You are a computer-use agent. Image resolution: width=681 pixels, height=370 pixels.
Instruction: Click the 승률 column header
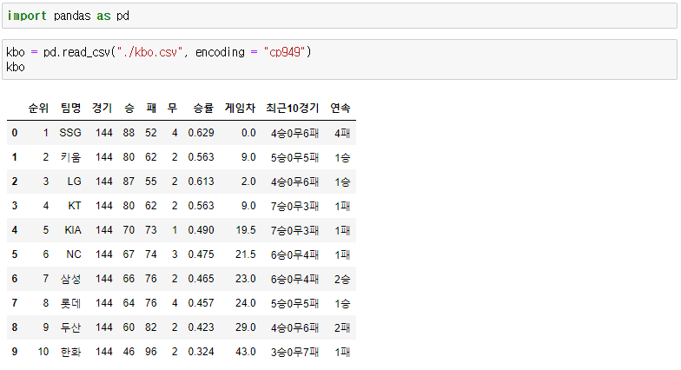pyautogui.click(x=203, y=108)
